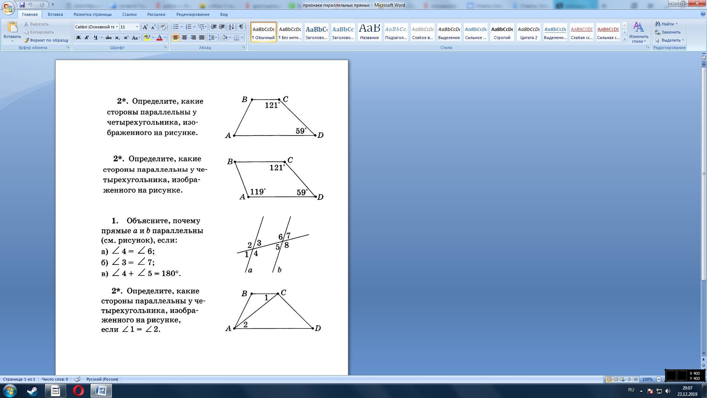
Task: Switch to the Вставка ribbon tab
Action: 55,14
